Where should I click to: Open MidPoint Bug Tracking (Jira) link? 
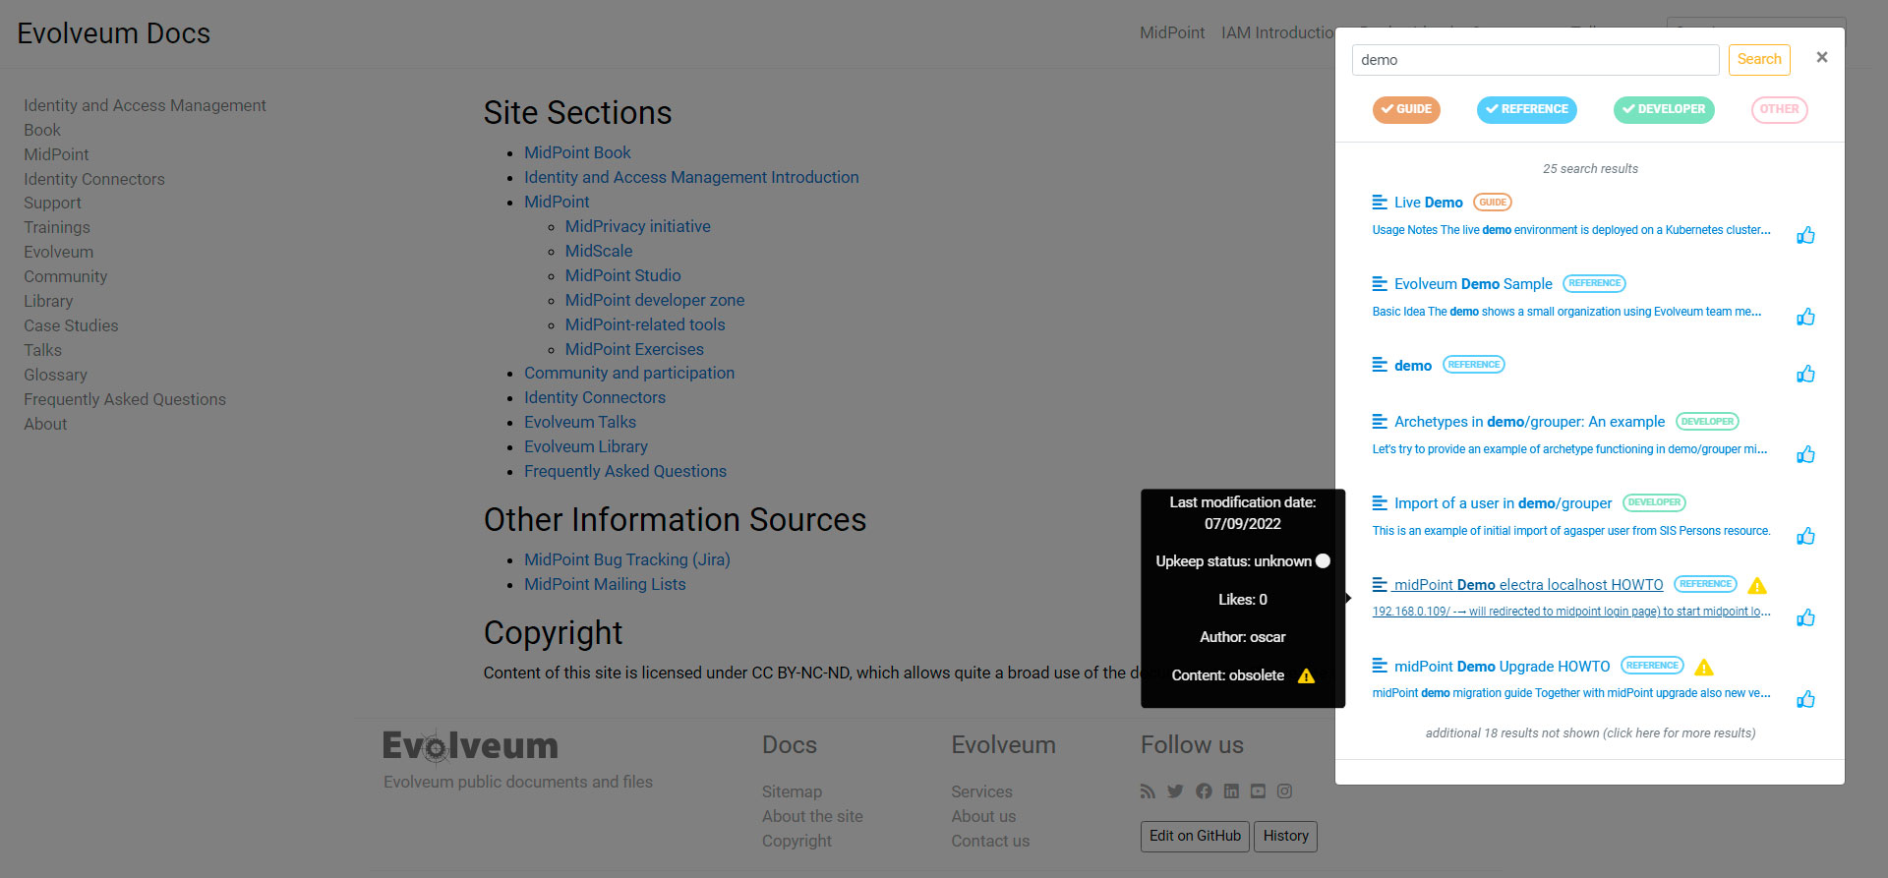point(626,559)
